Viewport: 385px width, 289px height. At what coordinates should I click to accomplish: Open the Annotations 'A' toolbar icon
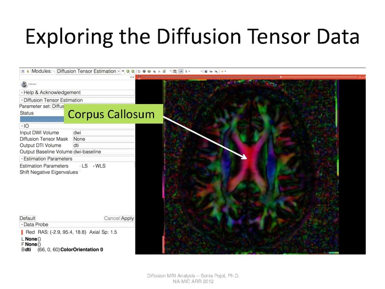point(159,71)
